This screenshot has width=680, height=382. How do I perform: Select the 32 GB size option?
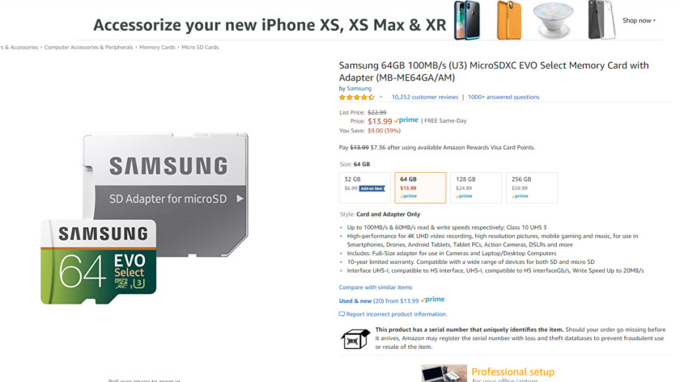pos(365,187)
